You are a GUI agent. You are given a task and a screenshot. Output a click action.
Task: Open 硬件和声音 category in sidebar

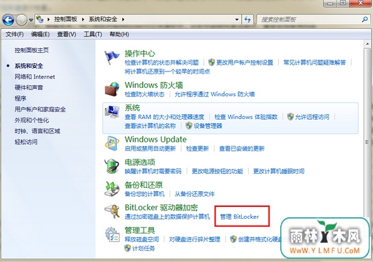pos(29,87)
